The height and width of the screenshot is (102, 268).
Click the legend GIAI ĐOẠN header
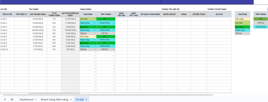(242, 14)
